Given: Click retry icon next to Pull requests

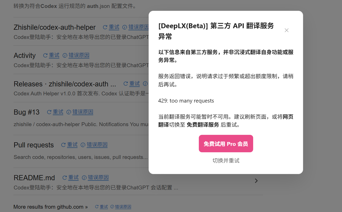Looking at the screenshot, I should (x=63, y=145).
